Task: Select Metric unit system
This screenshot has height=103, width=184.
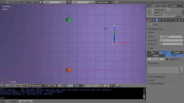Action: [x=165, y=52]
